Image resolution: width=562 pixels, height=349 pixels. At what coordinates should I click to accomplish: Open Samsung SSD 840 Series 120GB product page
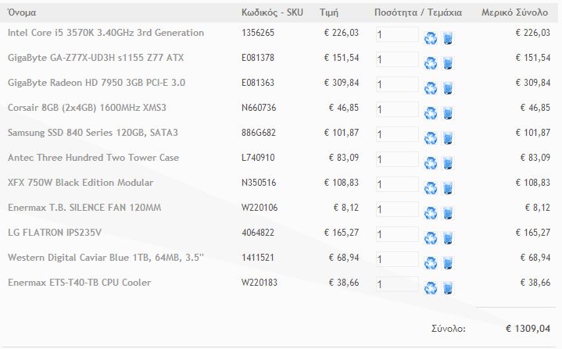click(93, 133)
